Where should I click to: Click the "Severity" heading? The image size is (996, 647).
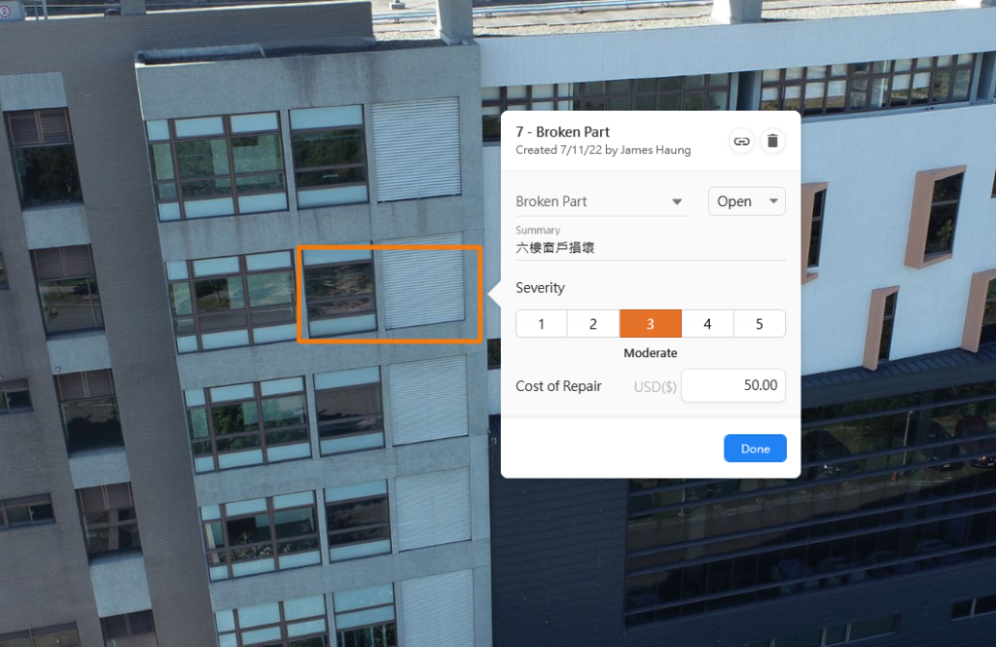tap(540, 288)
